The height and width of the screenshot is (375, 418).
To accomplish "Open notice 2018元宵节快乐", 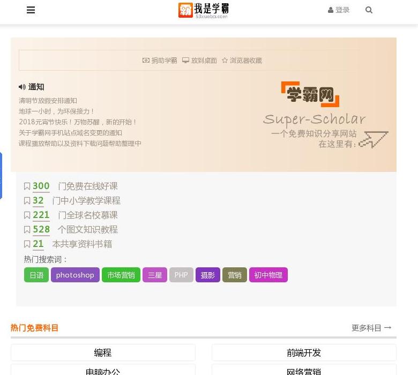I will 78,122.
